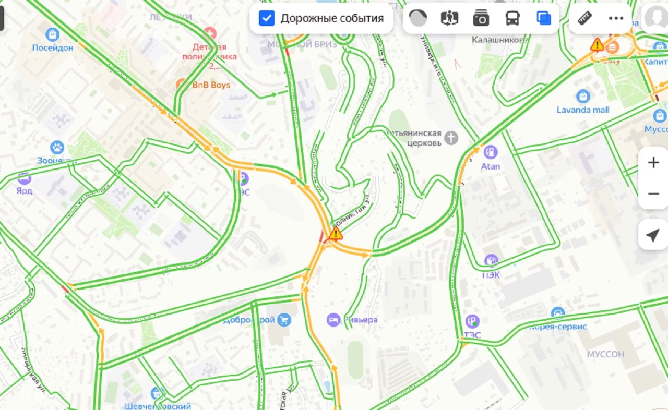Zoom out with the minus button
668x410 pixels.
click(x=653, y=194)
